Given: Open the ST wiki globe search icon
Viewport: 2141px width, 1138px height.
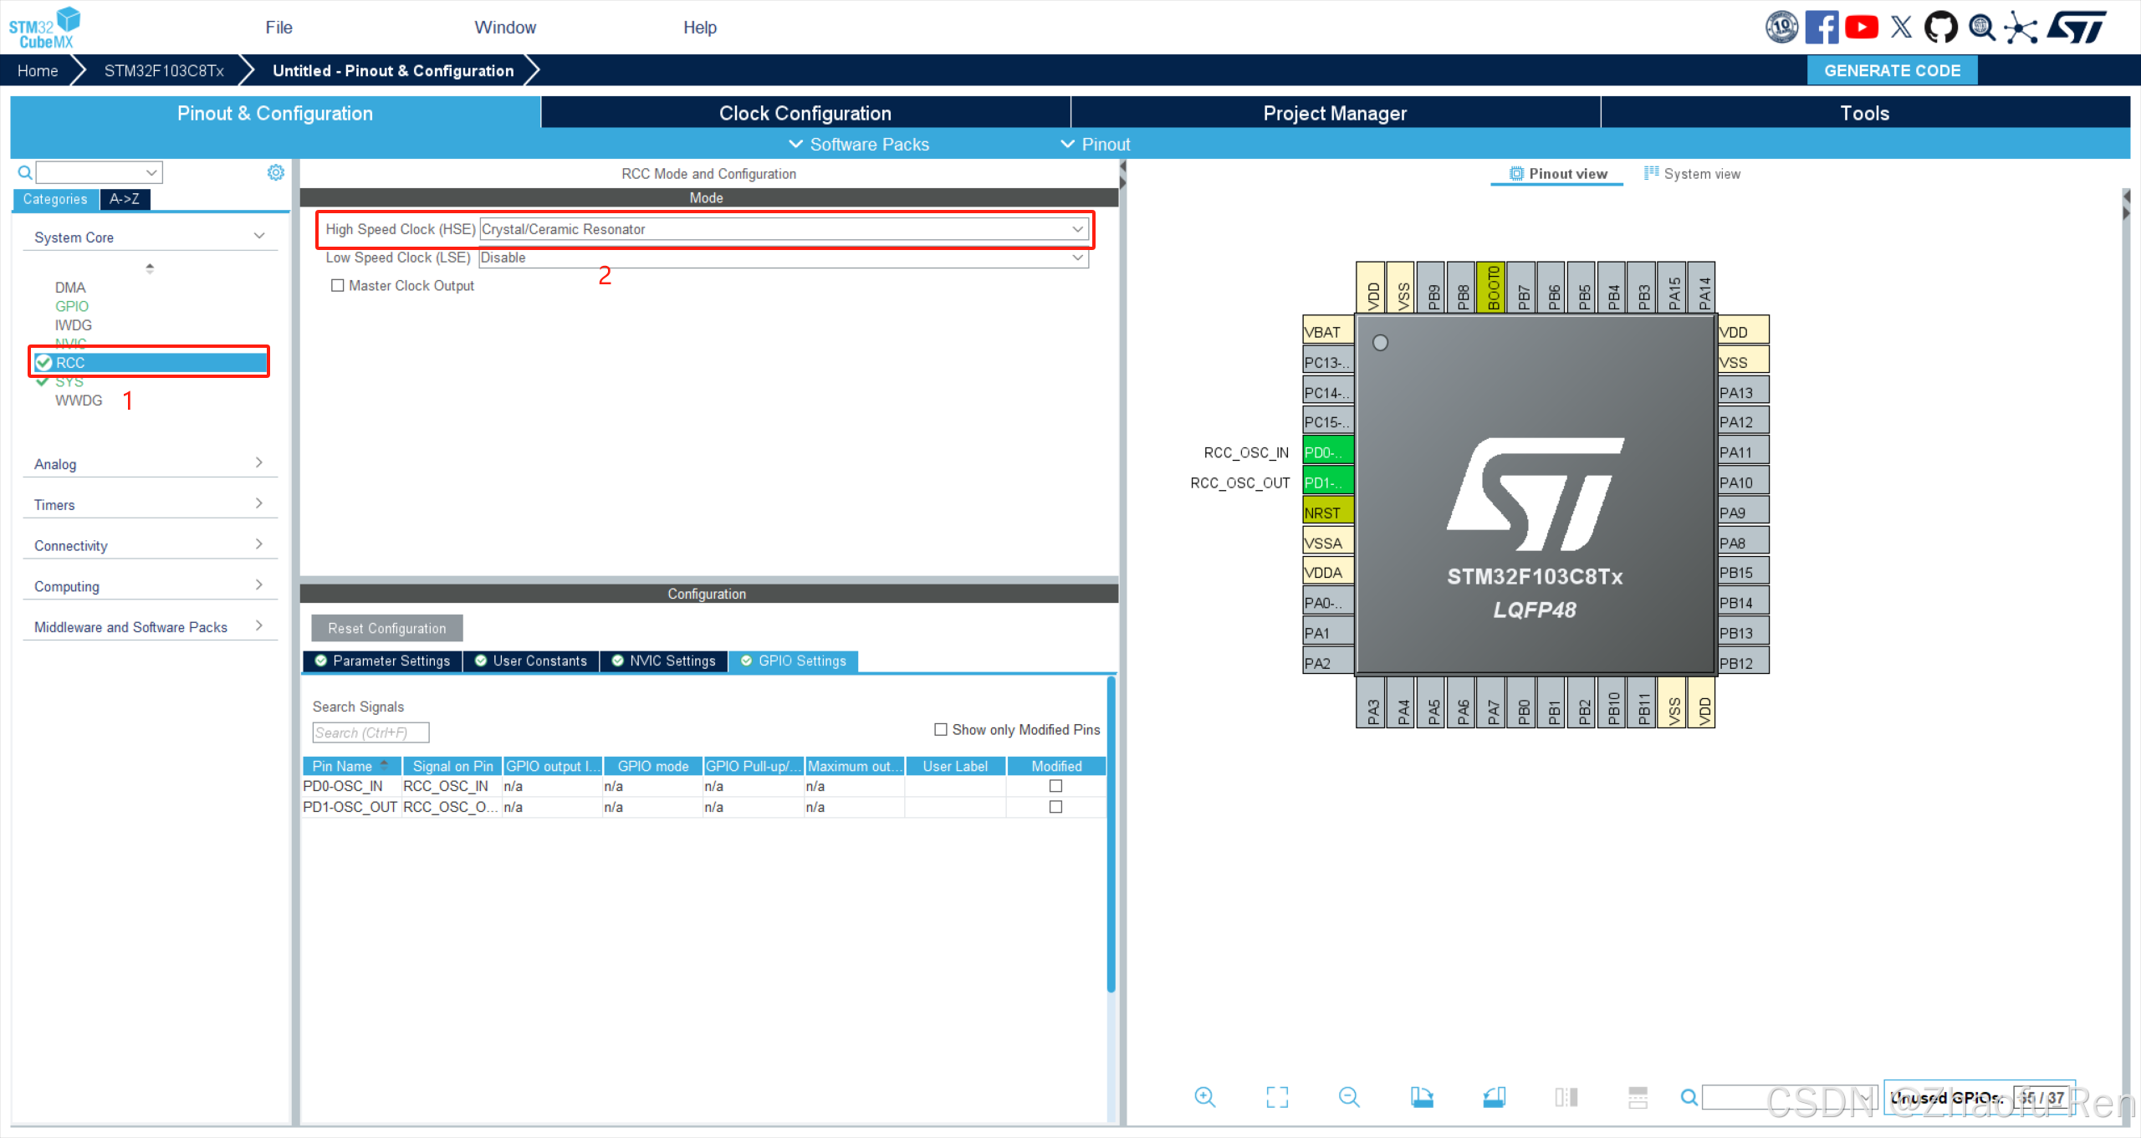Looking at the screenshot, I should point(1981,27).
